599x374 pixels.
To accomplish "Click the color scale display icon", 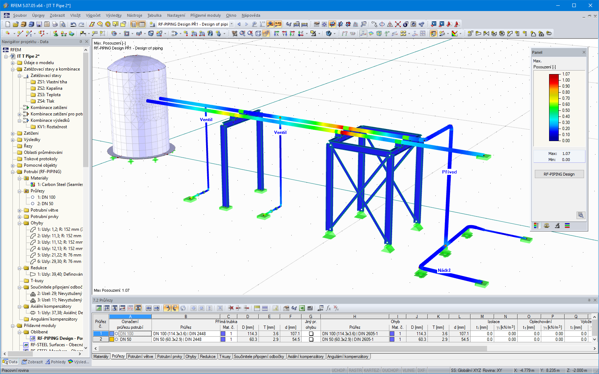I will point(454,33).
